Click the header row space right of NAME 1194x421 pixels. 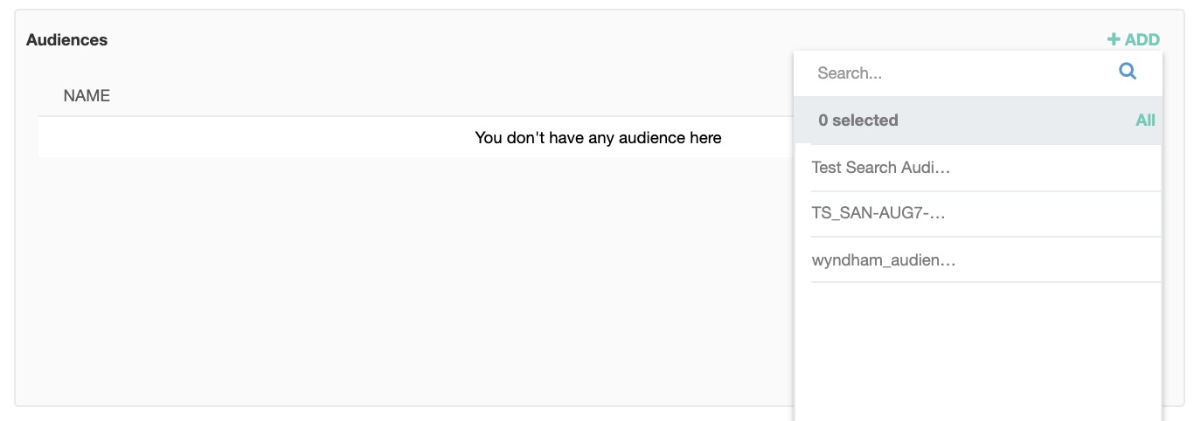[437, 96]
